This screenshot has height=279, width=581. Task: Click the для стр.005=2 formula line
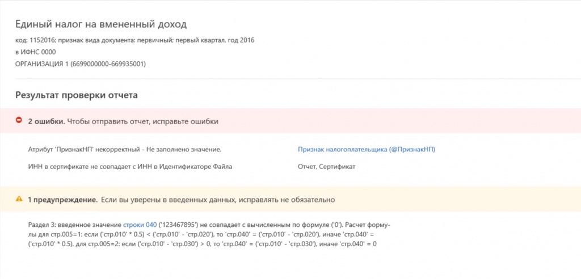tap(203, 244)
